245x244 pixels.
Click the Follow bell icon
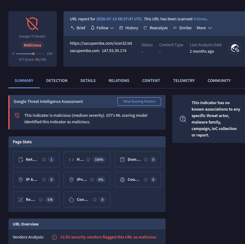(x=93, y=28)
